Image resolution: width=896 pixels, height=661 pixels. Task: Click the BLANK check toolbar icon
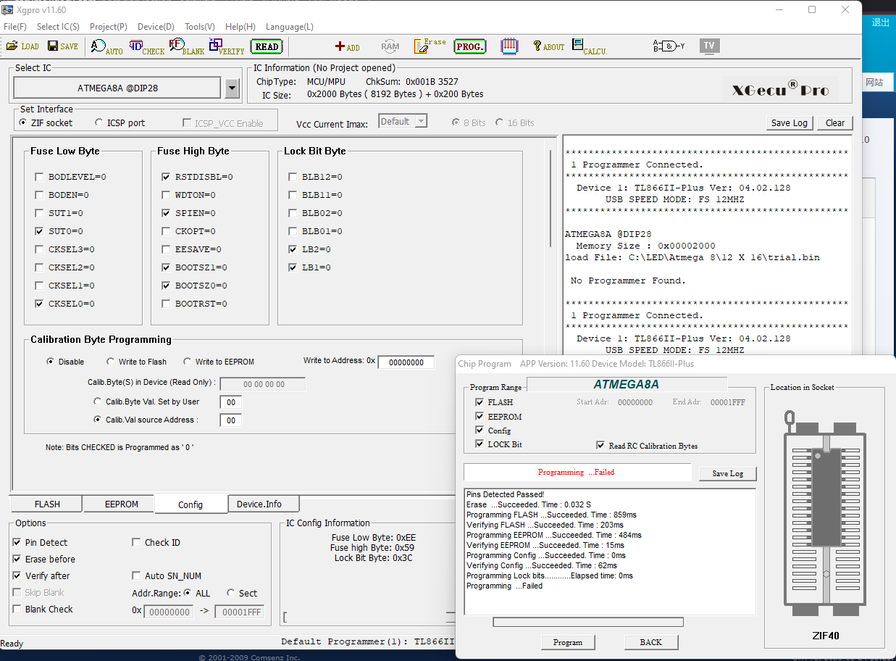186,46
